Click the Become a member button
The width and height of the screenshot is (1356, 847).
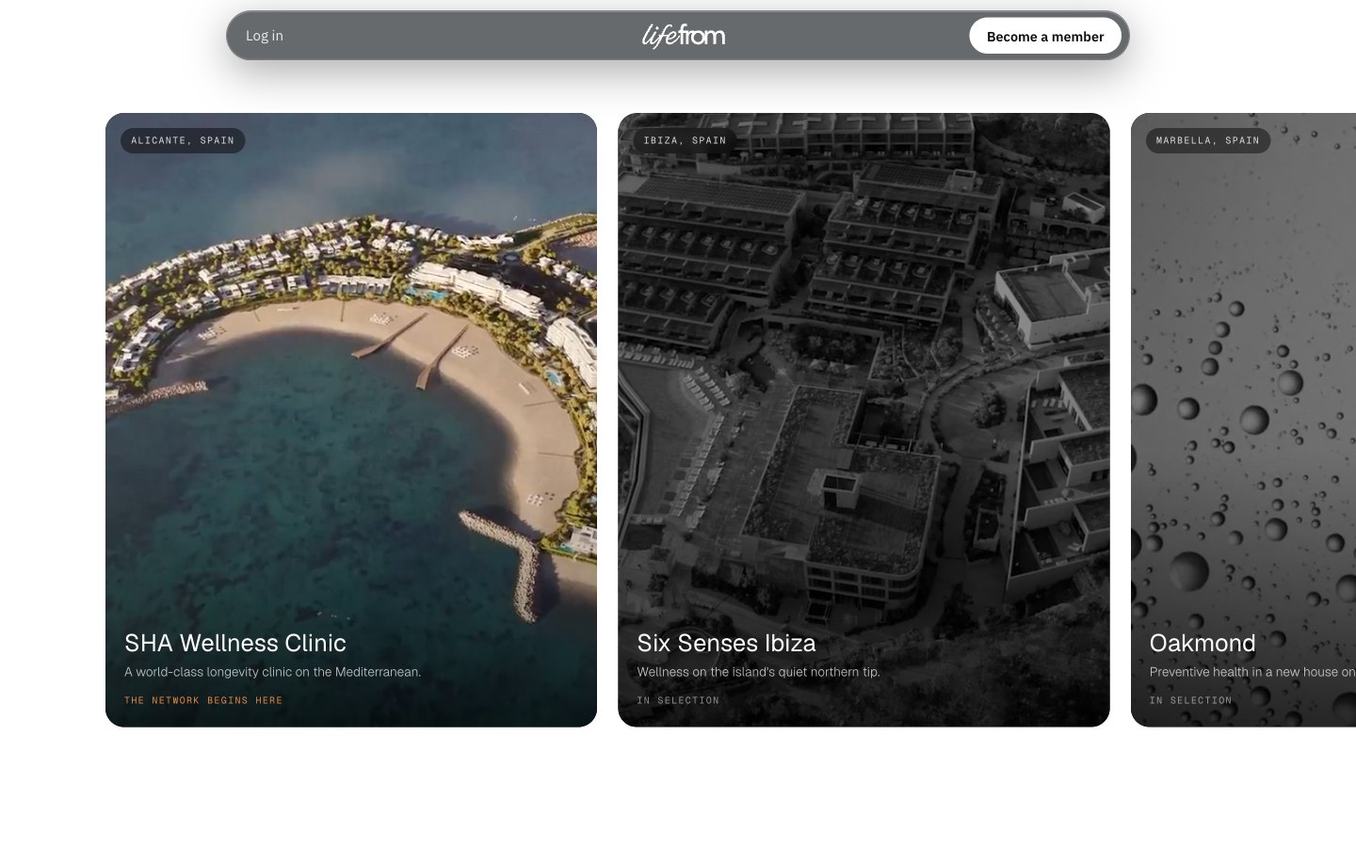[1045, 36]
